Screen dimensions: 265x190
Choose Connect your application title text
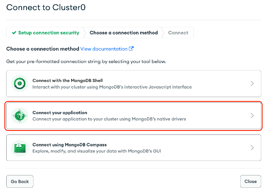tap(60, 112)
